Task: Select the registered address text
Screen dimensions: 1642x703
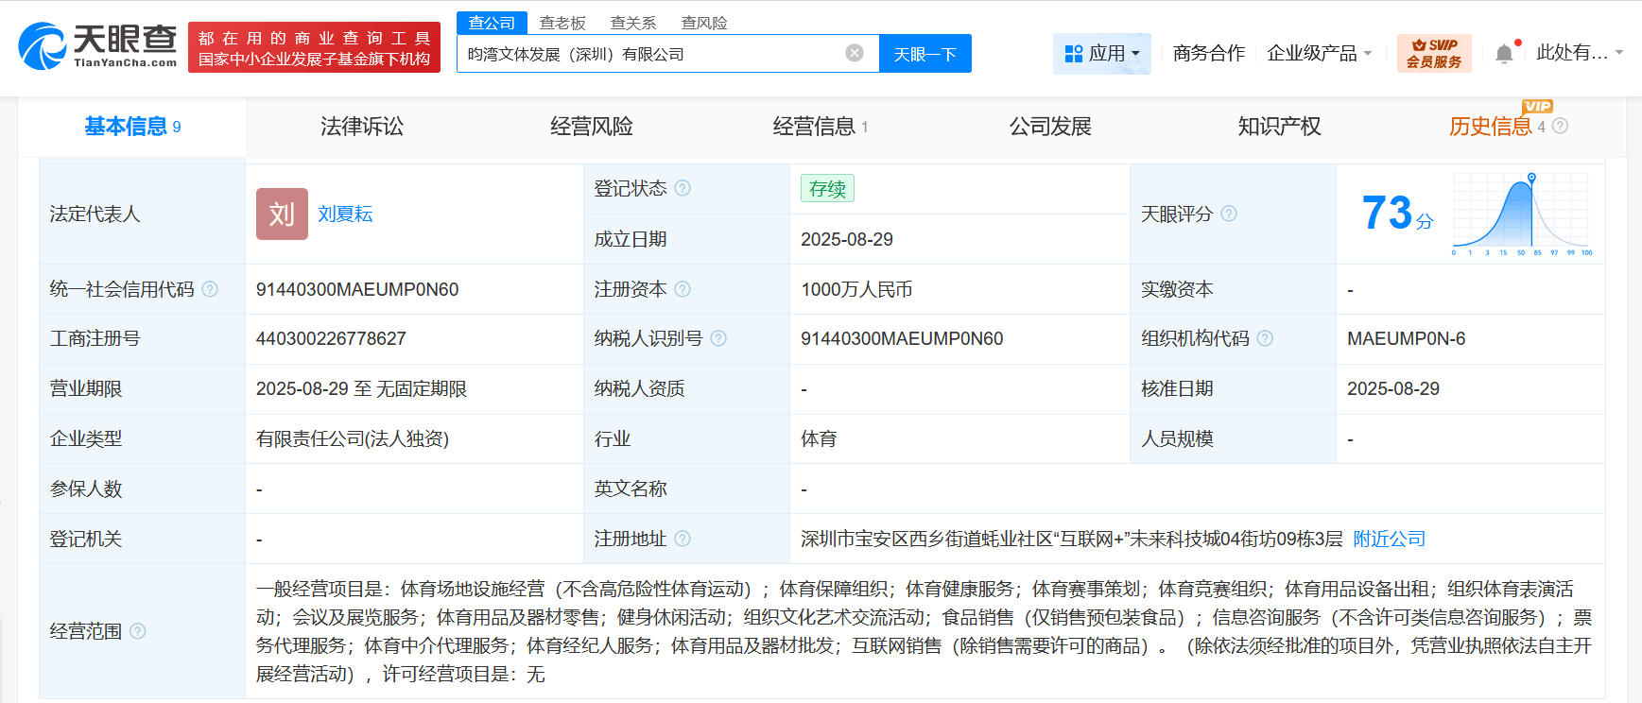Action: [x=1072, y=539]
